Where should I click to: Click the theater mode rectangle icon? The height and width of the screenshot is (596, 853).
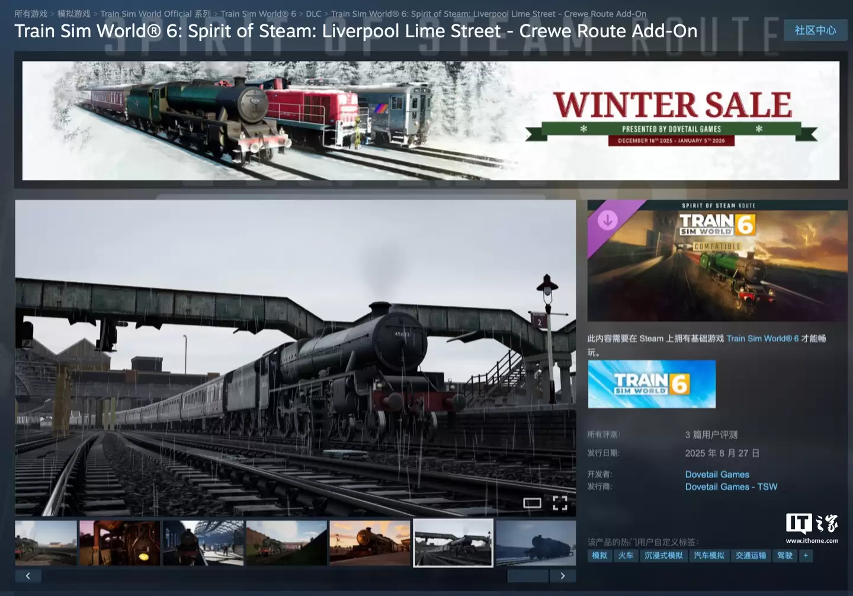532,503
